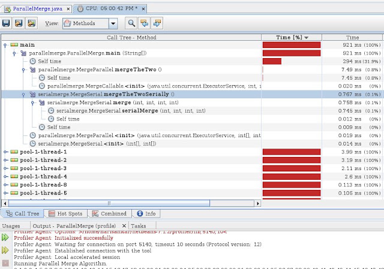The width and height of the screenshot is (384, 269).
Task: Click the second snapshot export icon
Action: click(x=19, y=23)
